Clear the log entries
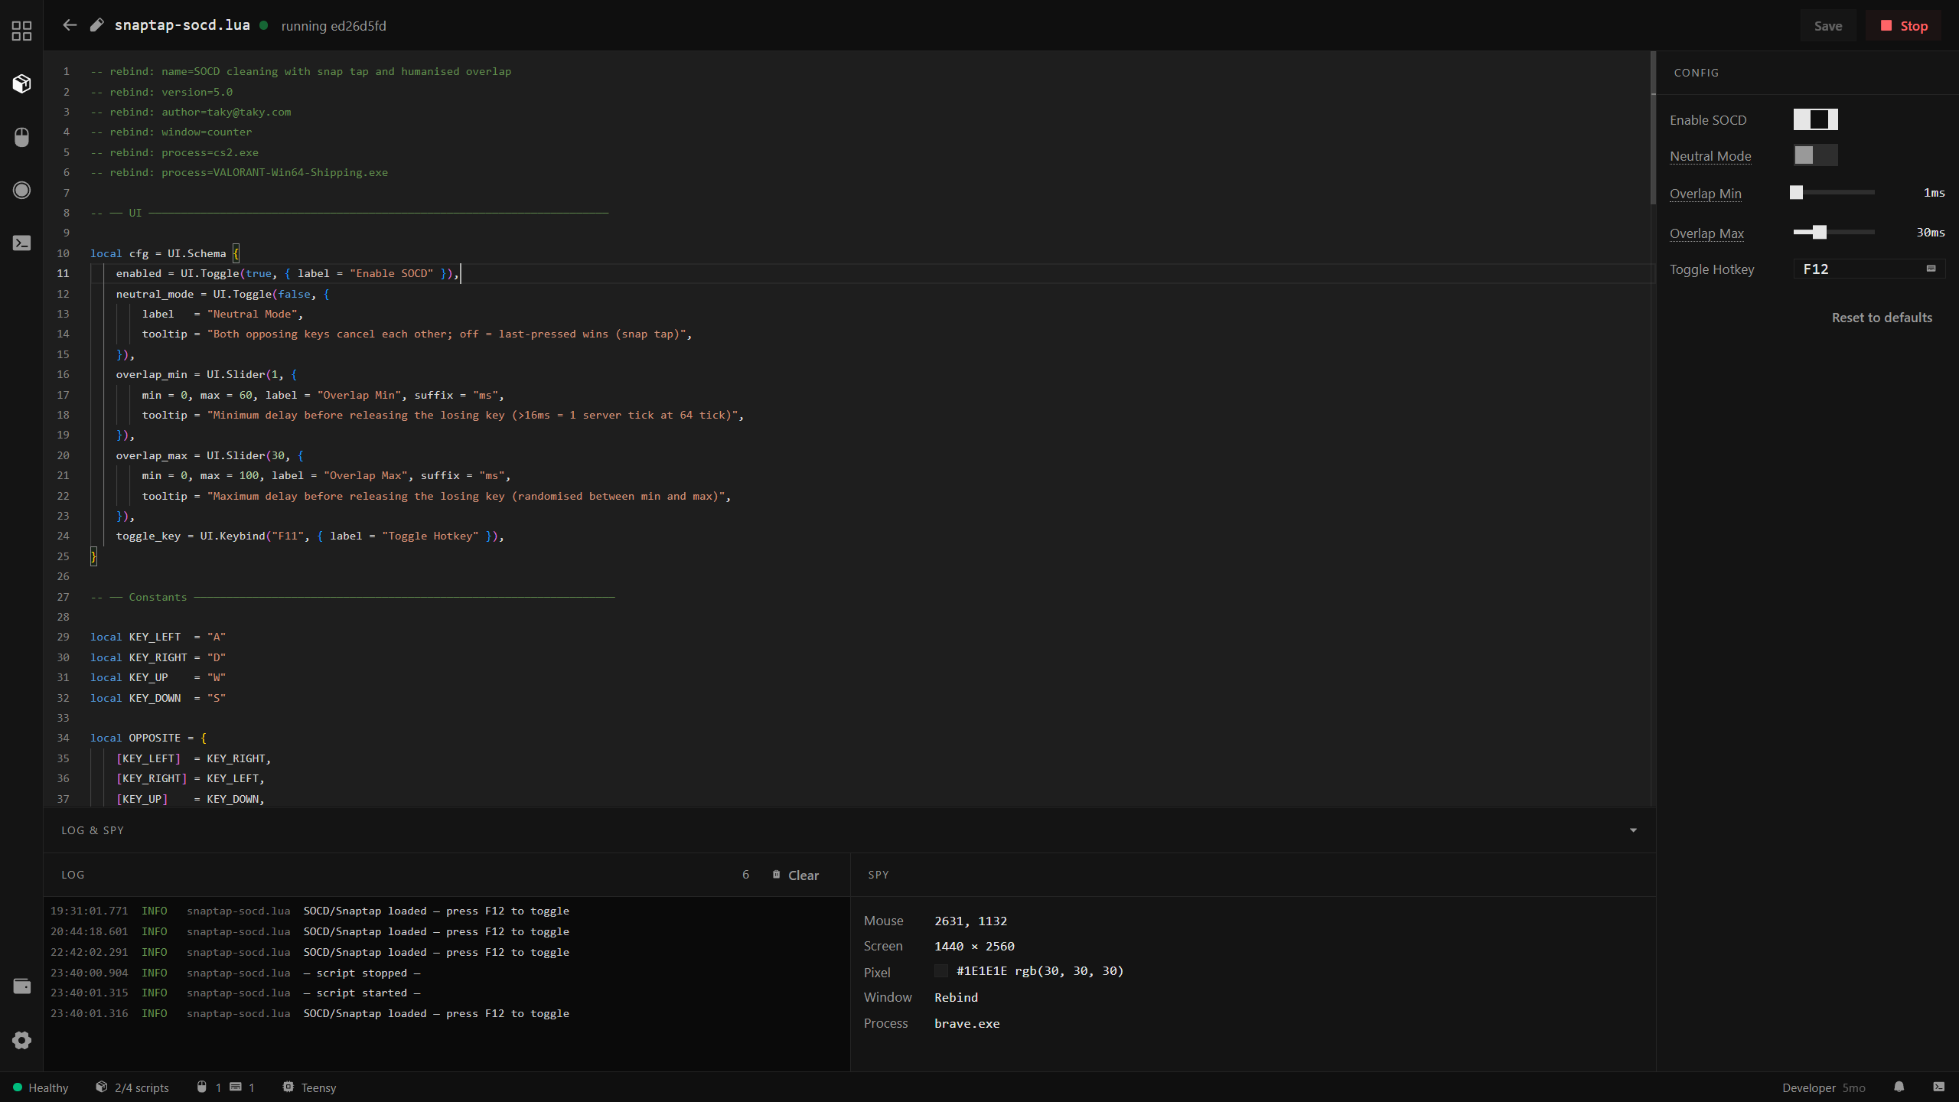The image size is (1959, 1102). point(796,875)
